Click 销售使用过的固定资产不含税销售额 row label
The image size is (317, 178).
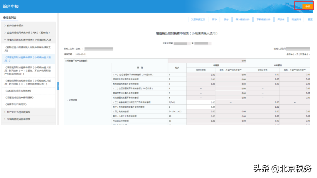click(131, 102)
